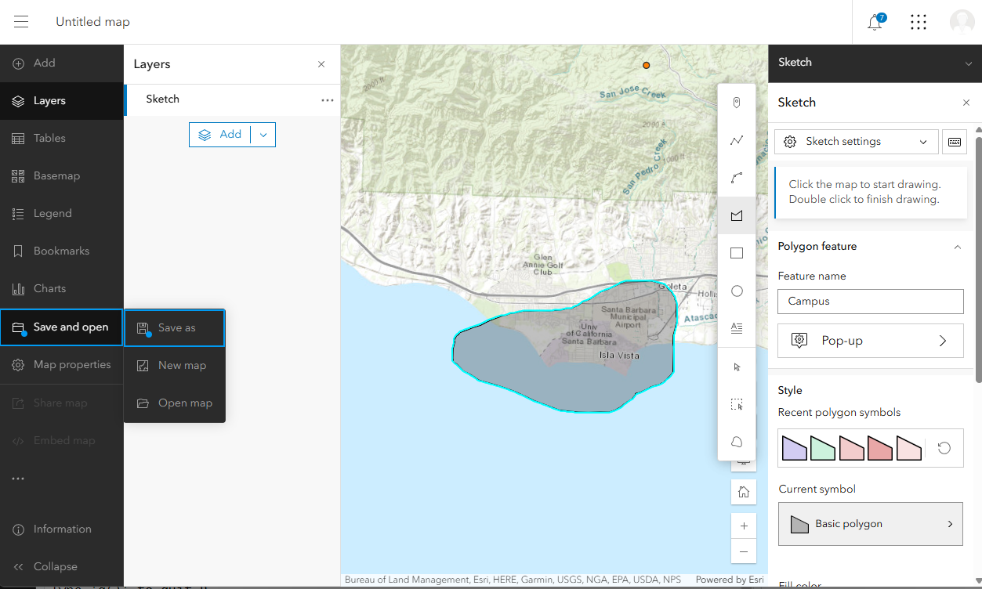This screenshot has height=589, width=982.
Task: Select the point marker sketch tool
Action: click(x=737, y=103)
